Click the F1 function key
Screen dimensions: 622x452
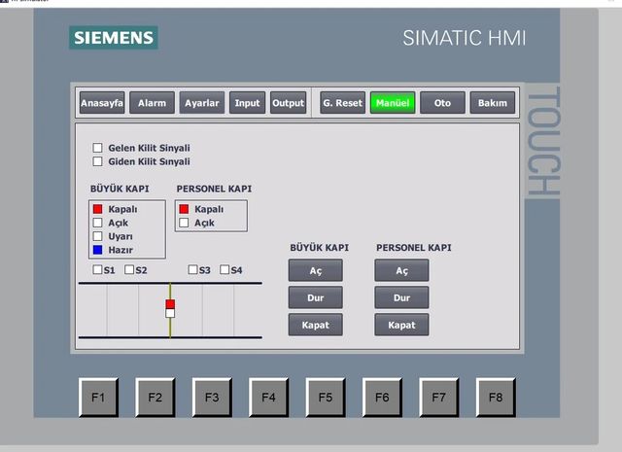[x=98, y=398]
